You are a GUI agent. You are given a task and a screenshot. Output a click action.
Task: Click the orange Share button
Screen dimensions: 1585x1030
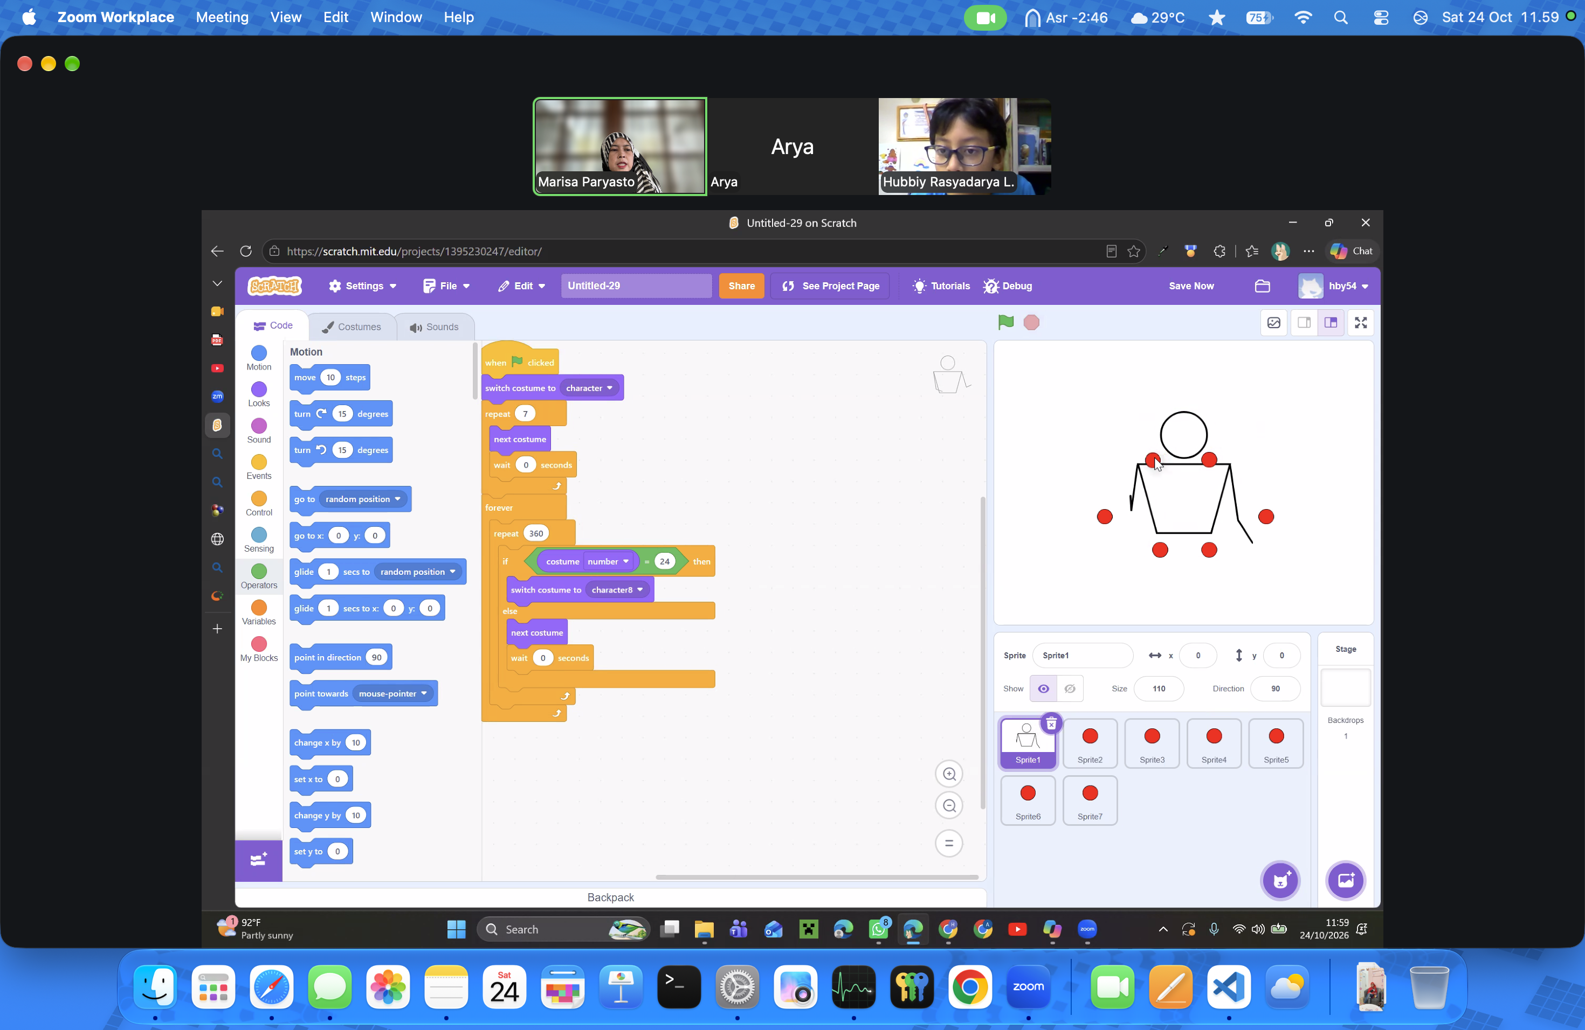(741, 286)
